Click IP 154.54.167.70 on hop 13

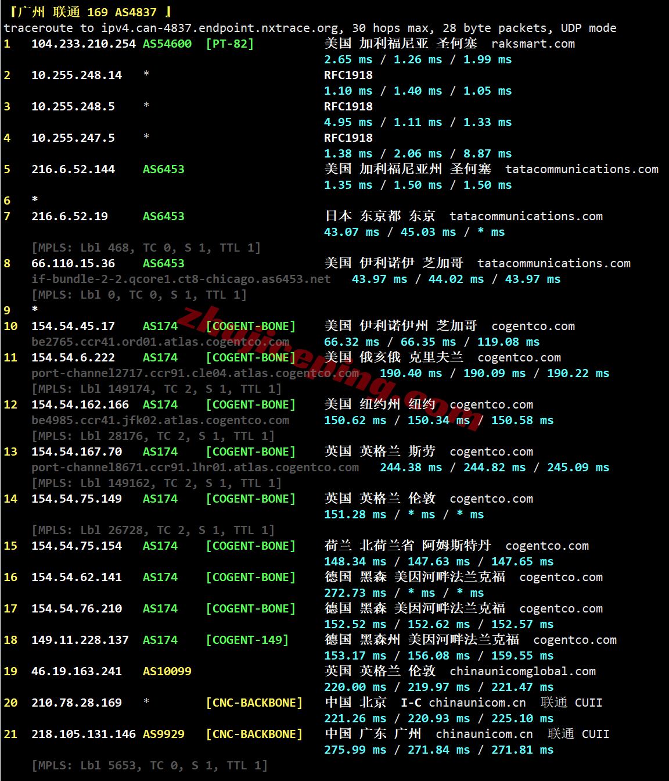click(77, 452)
